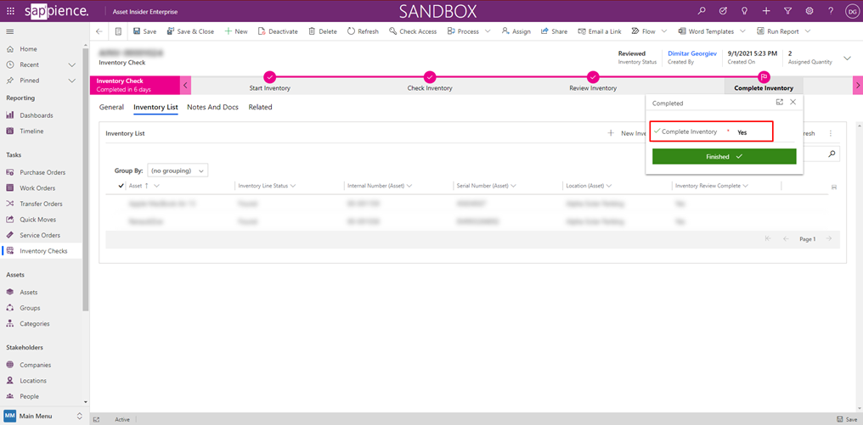Image resolution: width=863 pixels, height=425 pixels.
Task: Click the Delete trash icon command
Action: [x=322, y=31]
